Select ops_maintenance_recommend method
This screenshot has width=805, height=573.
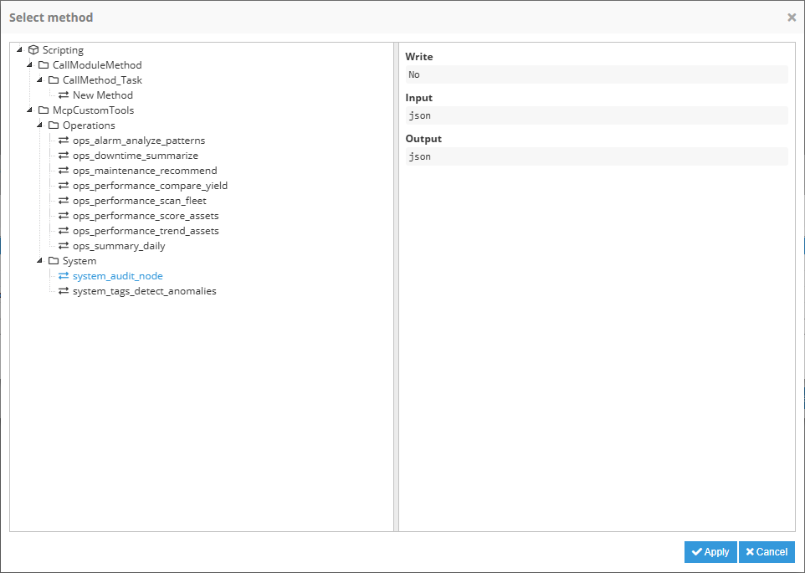coord(145,171)
